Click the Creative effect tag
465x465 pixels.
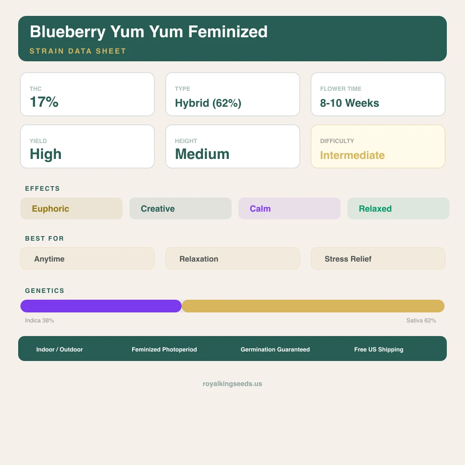click(x=180, y=209)
